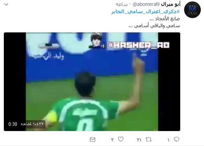Click the ١،٤٣٢ مشاهدة view count

click(x=32, y=124)
